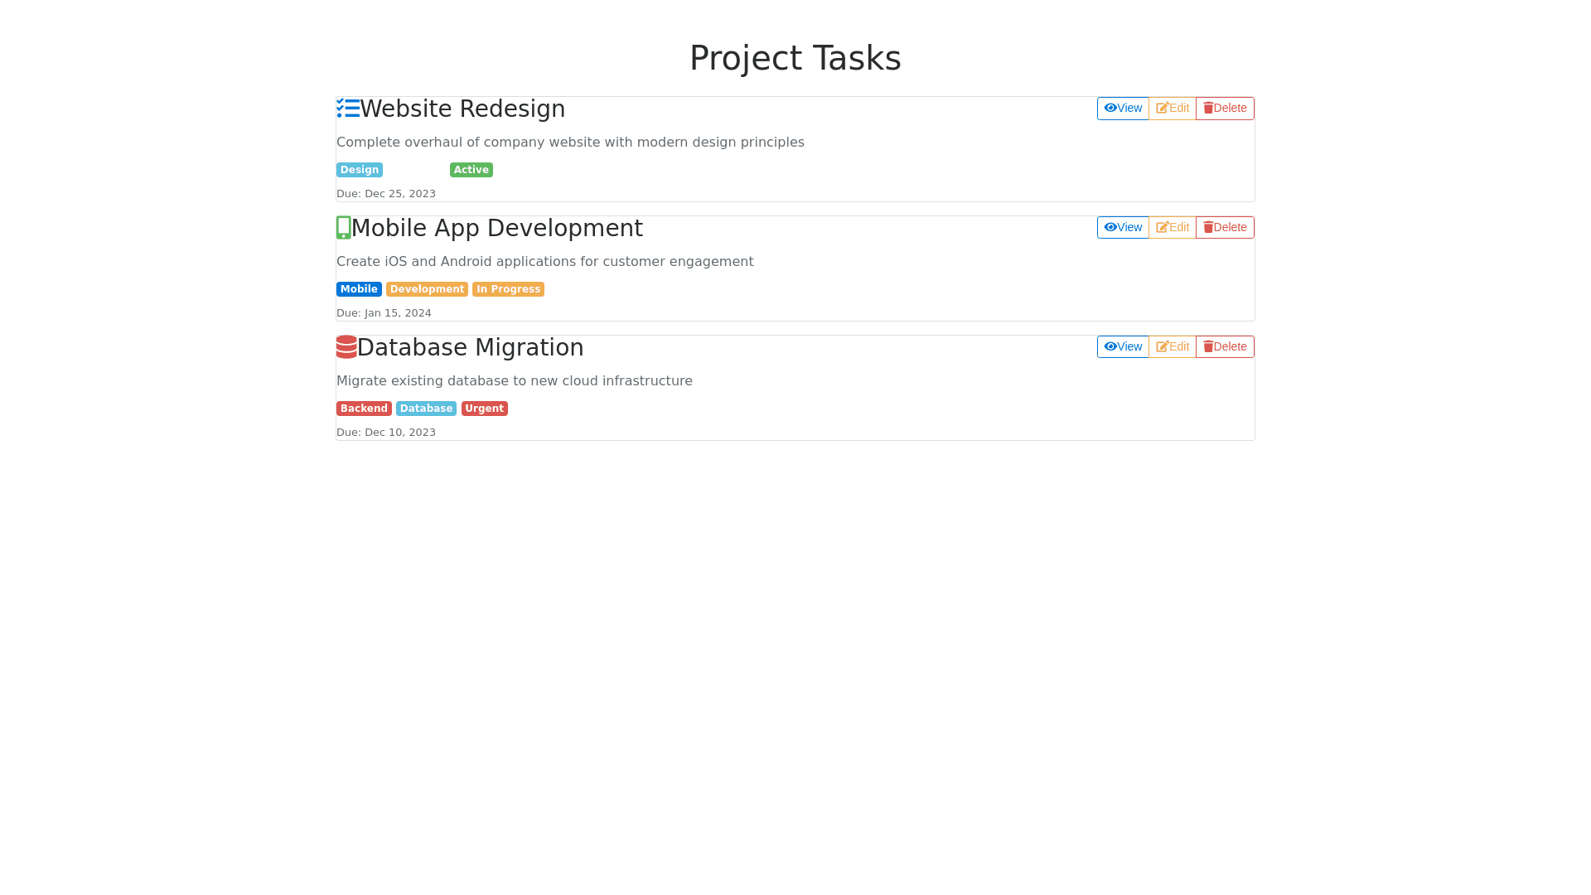
Task: Delete the Website Redesign task
Action: [x=1225, y=109]
